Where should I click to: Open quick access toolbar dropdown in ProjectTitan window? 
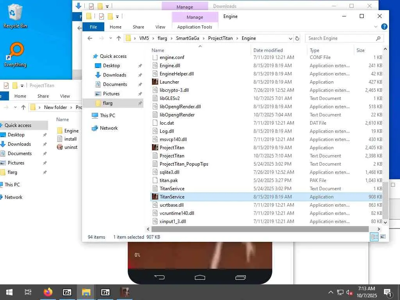click(22, 86)
